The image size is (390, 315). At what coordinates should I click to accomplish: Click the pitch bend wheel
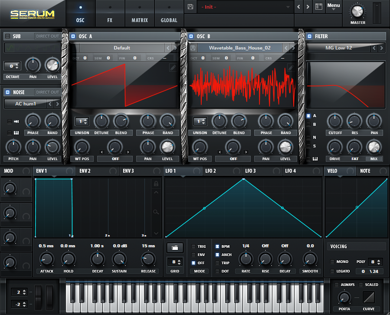pyautogui.click(x=38, y=297)
